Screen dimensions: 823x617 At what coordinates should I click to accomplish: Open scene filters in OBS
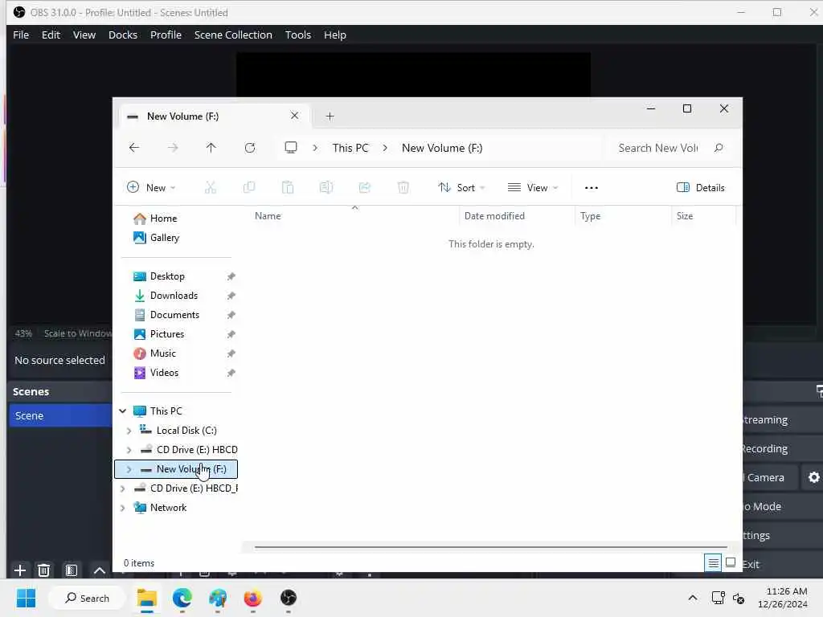(x=72, y=570)
